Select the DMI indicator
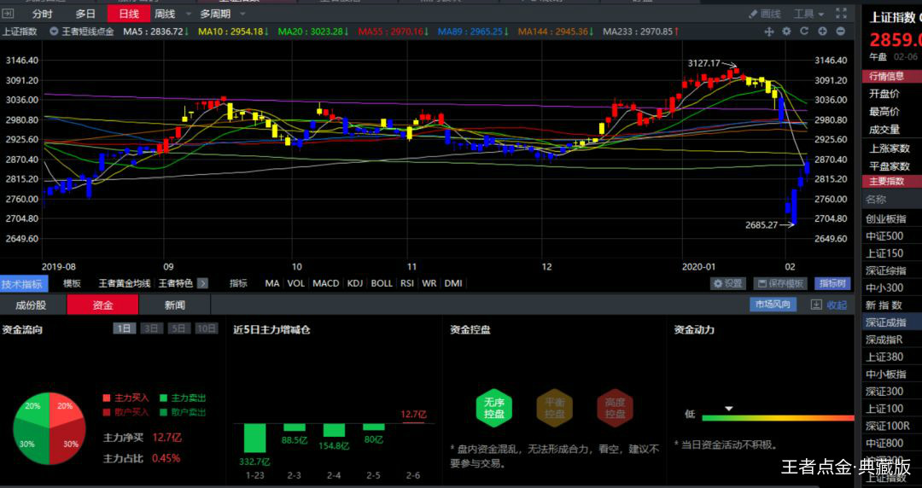Image resolution: width=922 pixels, height=488 pixels. (x=452, y=283)
